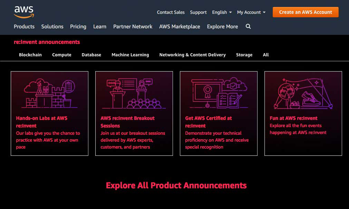Screen dimensions: 349x209
Task: Open the Learn menu
Action: pyautogui.click(x=100, y=27)
